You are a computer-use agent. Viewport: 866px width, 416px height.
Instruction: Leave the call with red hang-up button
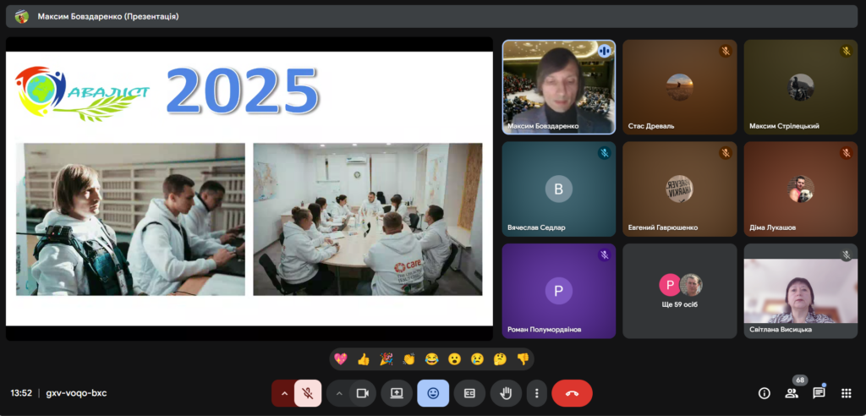pyautogui.click(x=572, y=393)
